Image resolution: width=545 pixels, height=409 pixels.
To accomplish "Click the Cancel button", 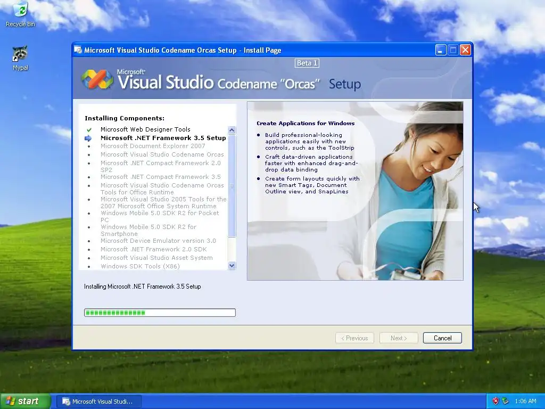I will [x=442, y=338].
